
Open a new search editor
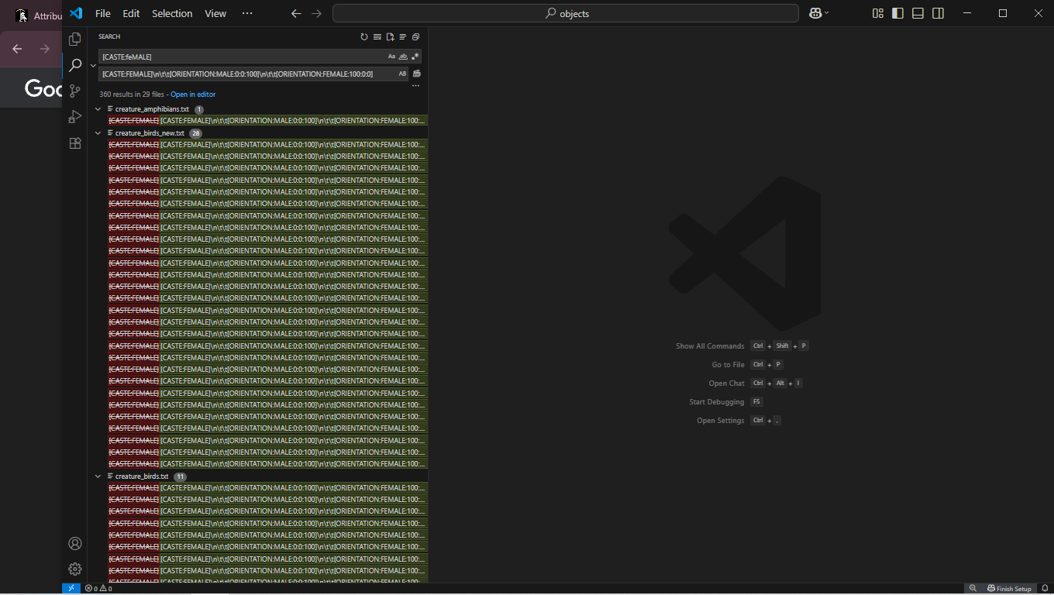390,36
